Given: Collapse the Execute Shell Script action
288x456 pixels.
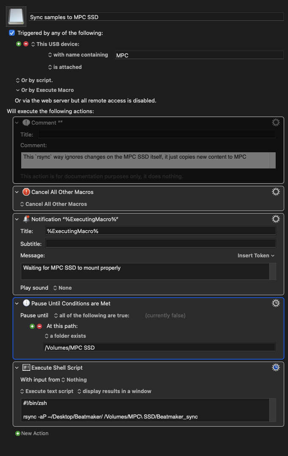Looking at the screenshot, I should point(17,368).
